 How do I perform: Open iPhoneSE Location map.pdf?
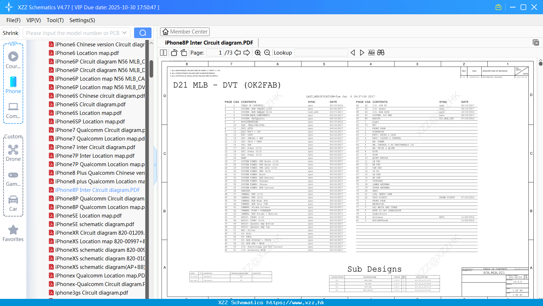click(88, 216)
